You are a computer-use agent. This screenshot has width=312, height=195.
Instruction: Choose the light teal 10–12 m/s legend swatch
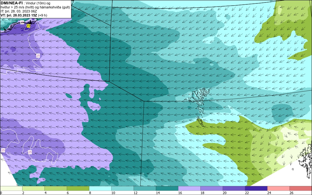click(123, 188)
